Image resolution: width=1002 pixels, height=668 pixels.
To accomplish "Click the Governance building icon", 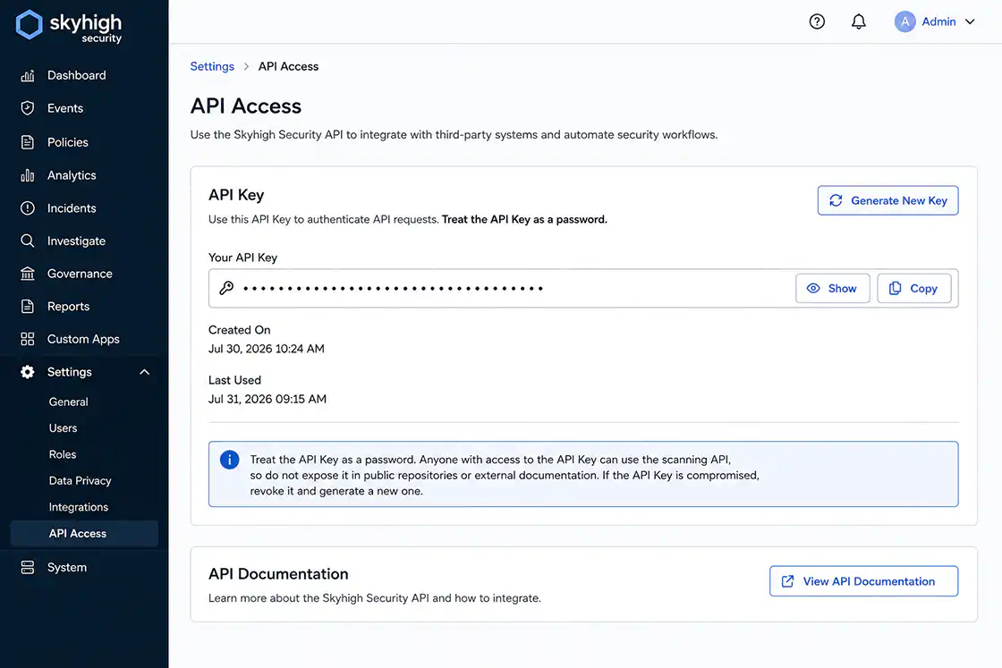I will click(28, 274).
